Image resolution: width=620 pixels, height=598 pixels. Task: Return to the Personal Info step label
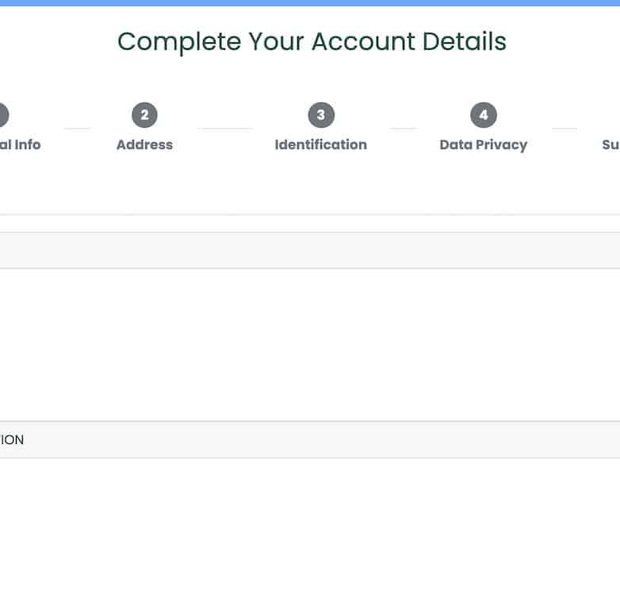tap(20, 144)
